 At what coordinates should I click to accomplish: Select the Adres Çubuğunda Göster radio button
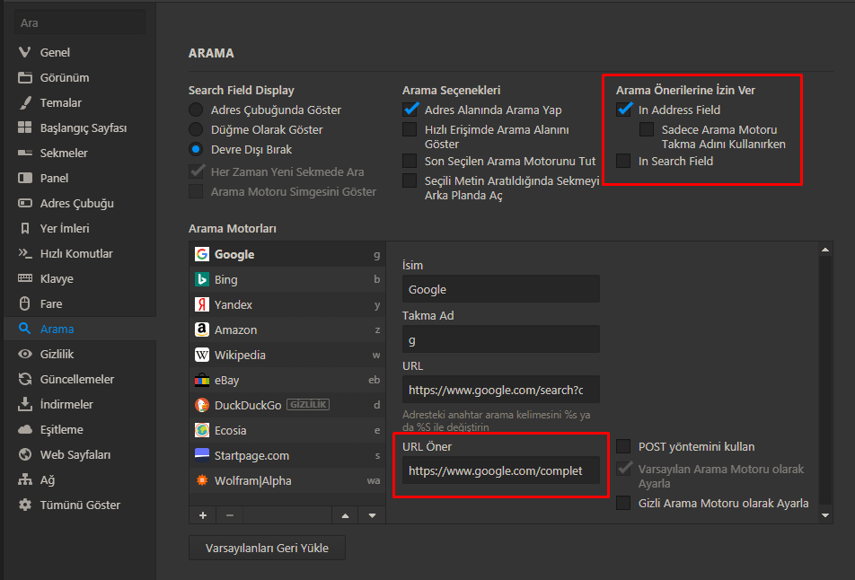[x=196, y=110]
